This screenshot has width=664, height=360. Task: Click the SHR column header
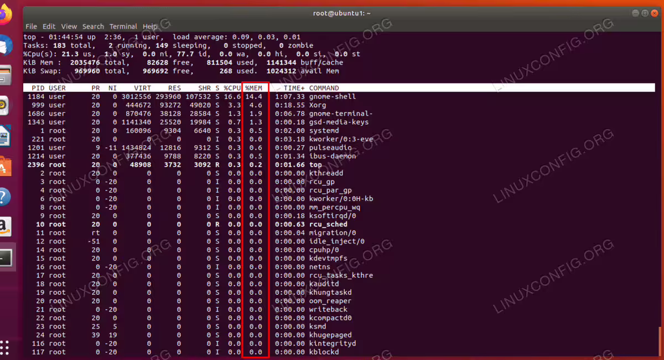pos(205,88)
